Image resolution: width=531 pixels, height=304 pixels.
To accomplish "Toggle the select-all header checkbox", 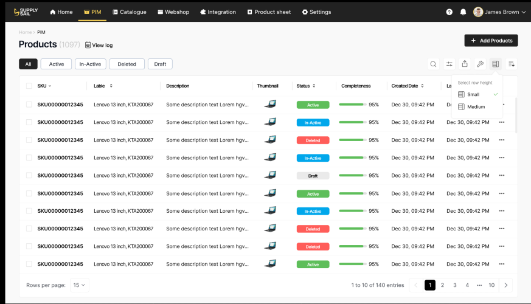I will click(29, 86).
